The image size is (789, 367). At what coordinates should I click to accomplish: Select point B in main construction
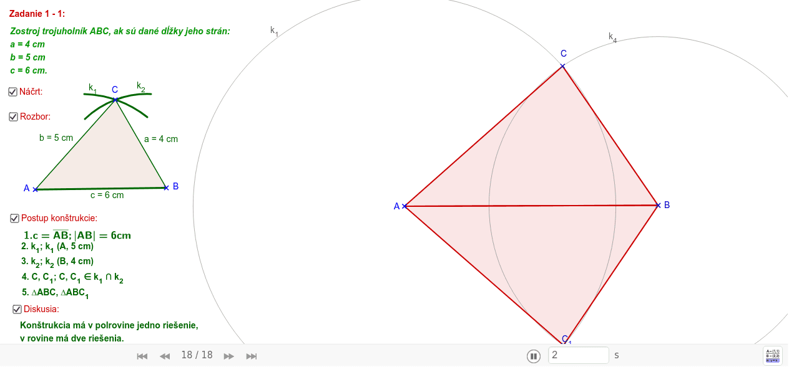tap(657, 205)
